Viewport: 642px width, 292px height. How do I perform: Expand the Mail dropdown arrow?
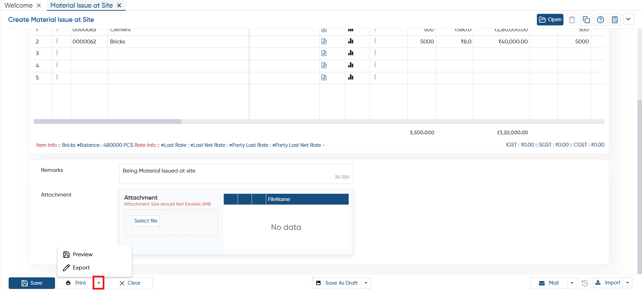point(572,283)
